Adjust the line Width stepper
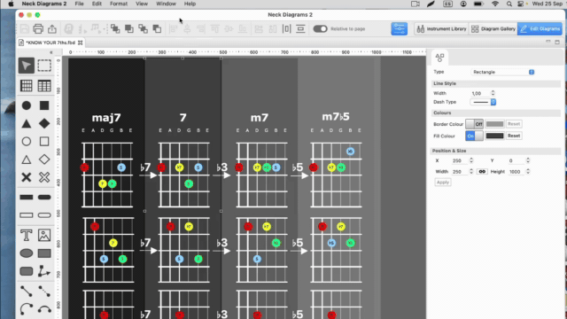567x319 pixels. pyautogui.click(x=493, y=93)
